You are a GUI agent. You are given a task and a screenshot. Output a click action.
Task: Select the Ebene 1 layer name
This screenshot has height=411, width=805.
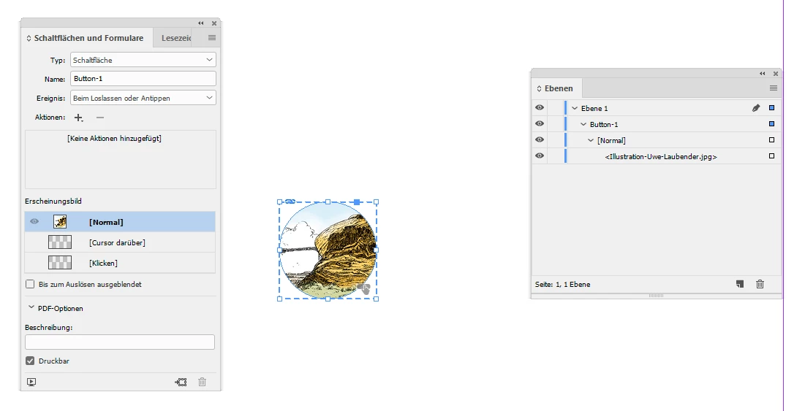[x=594, y=108]
